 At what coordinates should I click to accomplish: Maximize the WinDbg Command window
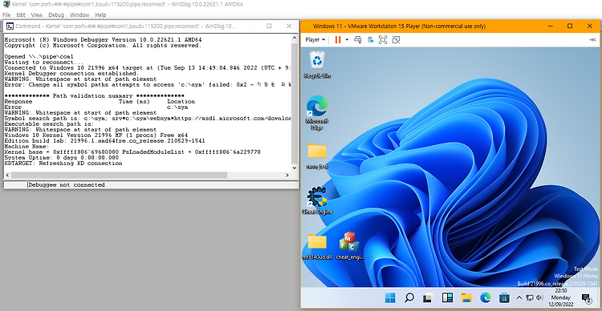pos(269,26)
